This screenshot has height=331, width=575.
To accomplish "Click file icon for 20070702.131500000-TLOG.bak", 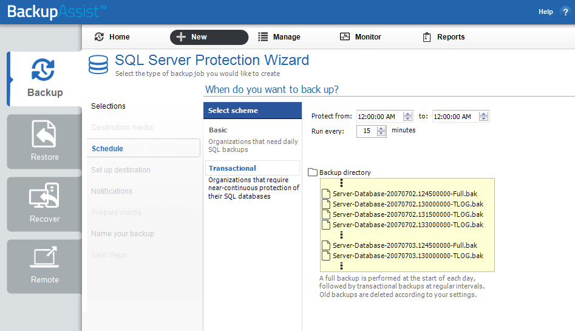I will click(325, 214).
